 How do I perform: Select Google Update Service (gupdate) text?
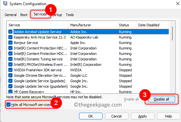tap(39, 81)
